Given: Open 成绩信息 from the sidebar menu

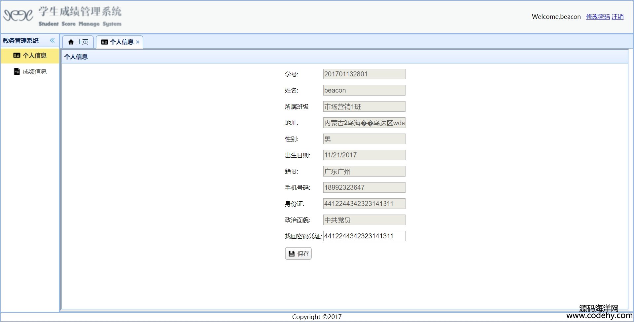Looking at the screenshot, I should click(34, 71).
